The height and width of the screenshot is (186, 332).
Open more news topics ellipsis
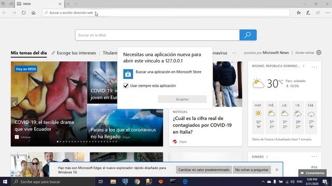coord(234,53)
